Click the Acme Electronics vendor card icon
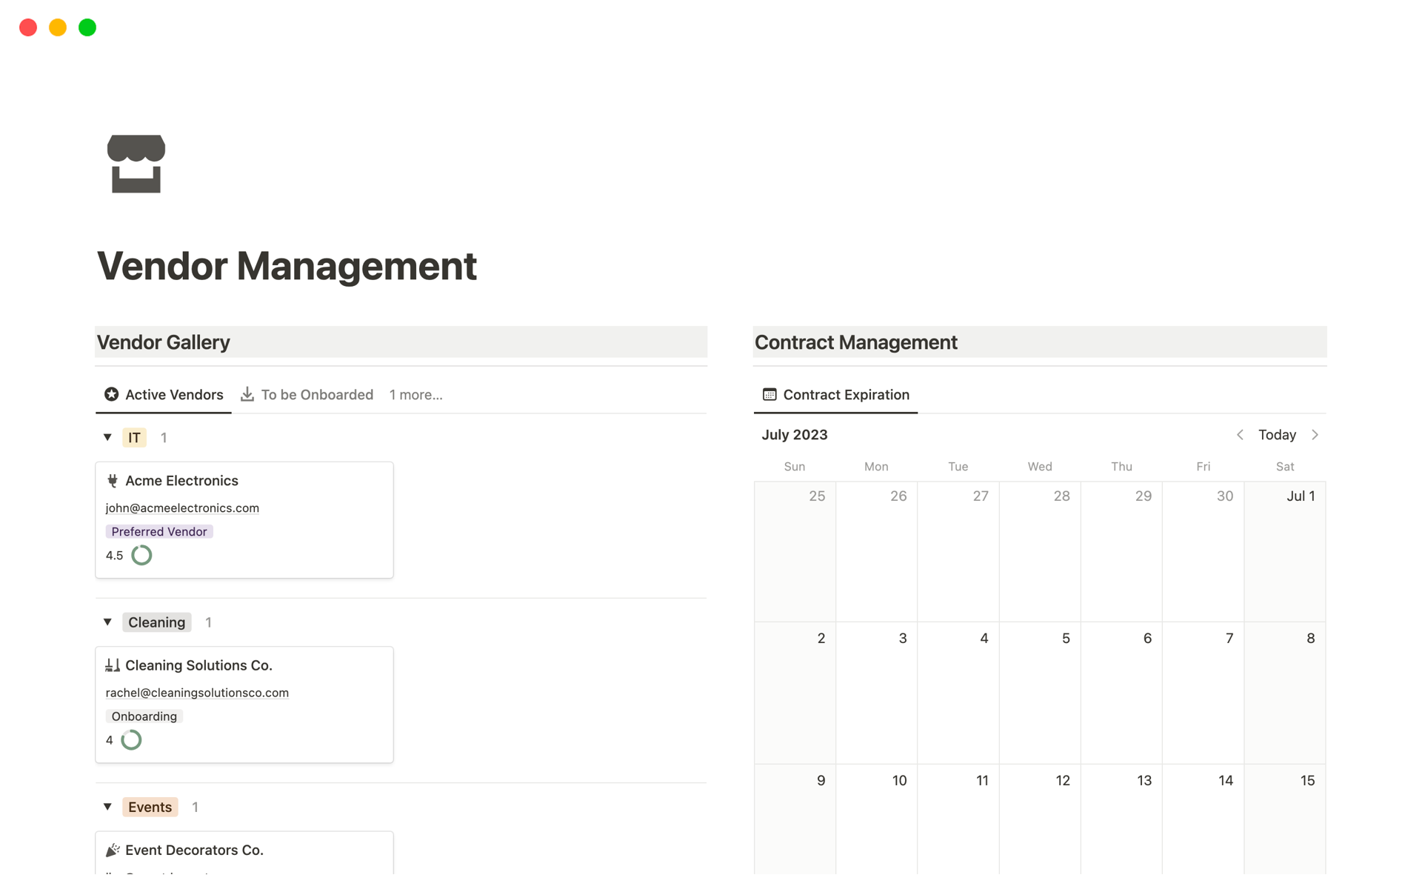 [113, 479]
